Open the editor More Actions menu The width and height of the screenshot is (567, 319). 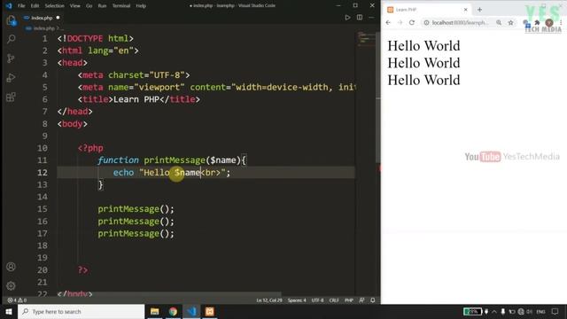click(x=371, y=18)
